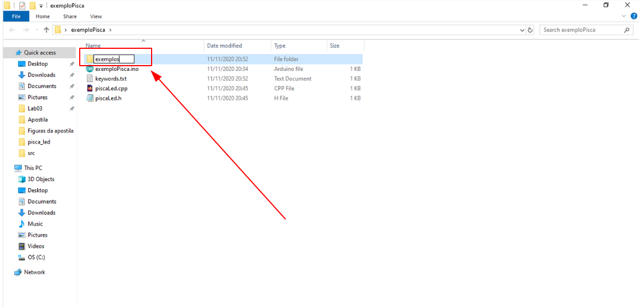Click the Back navigation arrow

(x=12, y=30)
